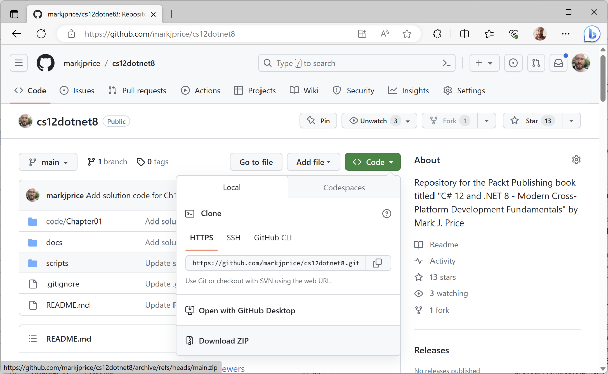Open the Security tab
This screenshot has width=608, height=374.
[x=354, y=91]
